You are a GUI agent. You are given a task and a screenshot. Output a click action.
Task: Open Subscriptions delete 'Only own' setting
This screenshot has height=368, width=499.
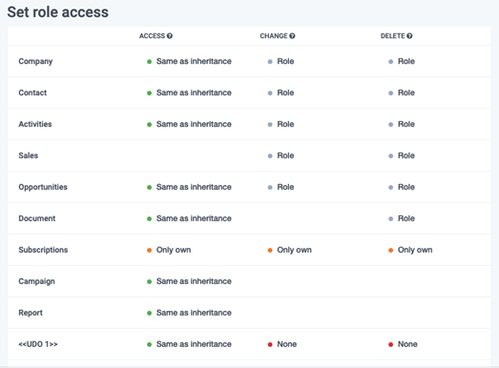tap(410, 250)
